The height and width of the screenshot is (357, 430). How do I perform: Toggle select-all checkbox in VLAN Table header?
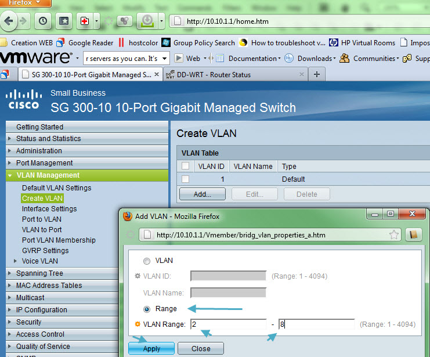[185, 166]
